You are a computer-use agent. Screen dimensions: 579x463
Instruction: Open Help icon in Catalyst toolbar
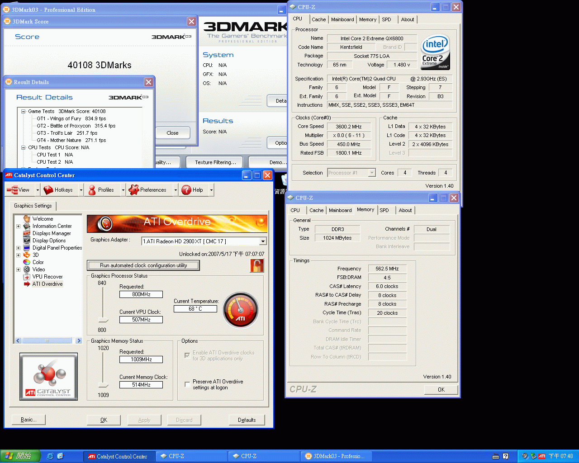tap(186, 190)
